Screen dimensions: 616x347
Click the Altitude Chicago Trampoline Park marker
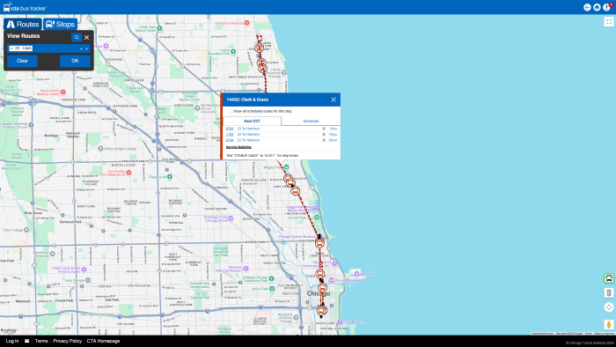pyautogui.click(x=271, y=278)
